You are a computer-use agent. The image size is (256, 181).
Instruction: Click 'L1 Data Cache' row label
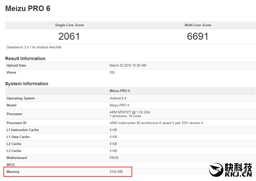point(18,137)
